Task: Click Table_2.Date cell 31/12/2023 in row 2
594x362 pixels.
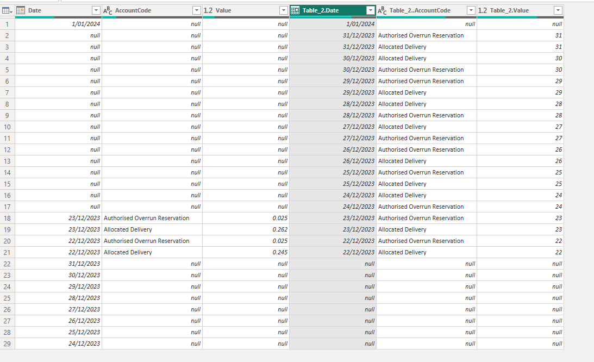Action: (333, 35)
